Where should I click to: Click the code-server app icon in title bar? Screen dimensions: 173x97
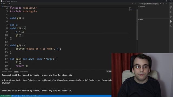(1, 1)
